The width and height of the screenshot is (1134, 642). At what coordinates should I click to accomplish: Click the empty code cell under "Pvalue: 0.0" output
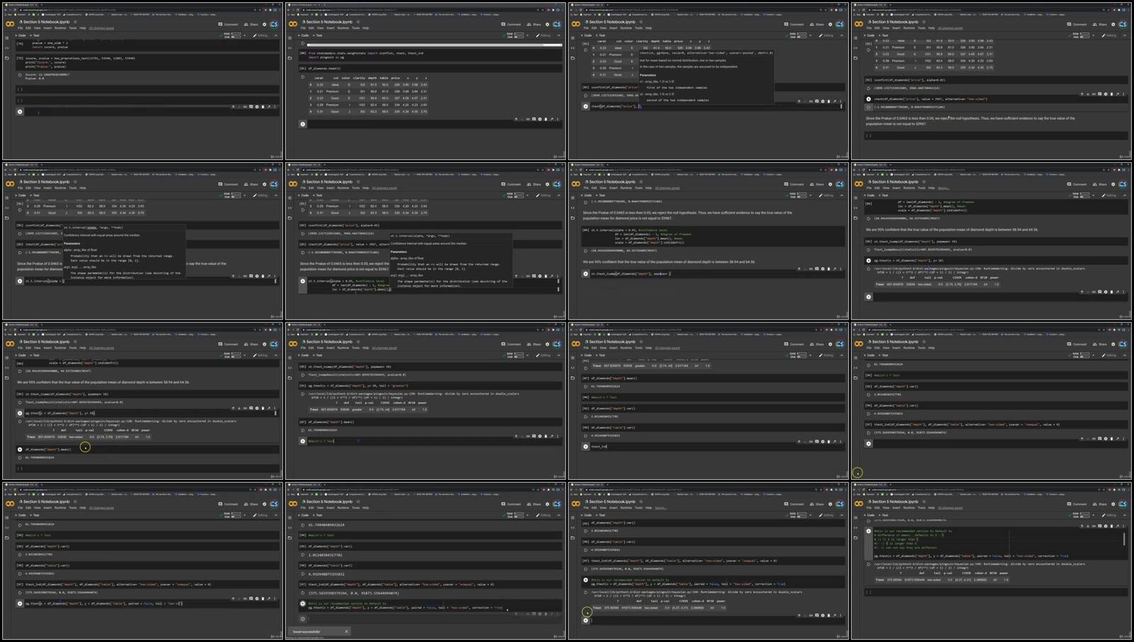(147, 89)
